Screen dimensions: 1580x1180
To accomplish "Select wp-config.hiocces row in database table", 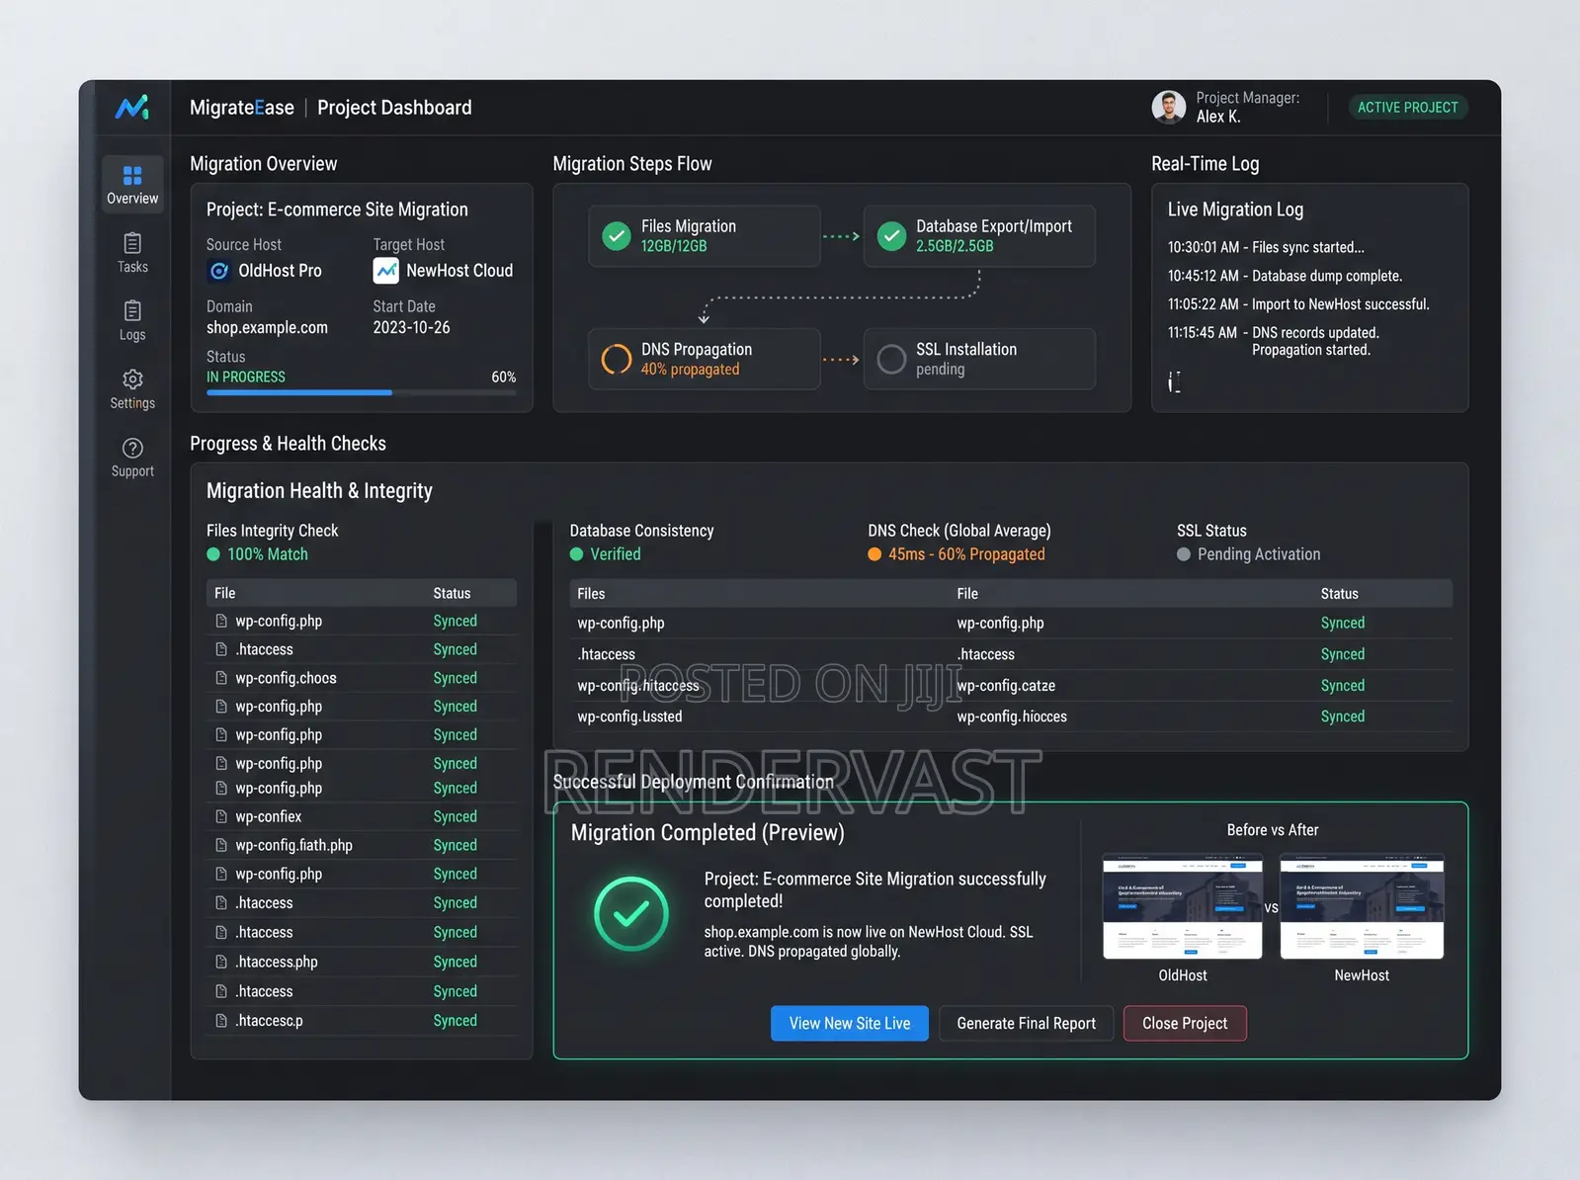I will [x=1012, y=716].
